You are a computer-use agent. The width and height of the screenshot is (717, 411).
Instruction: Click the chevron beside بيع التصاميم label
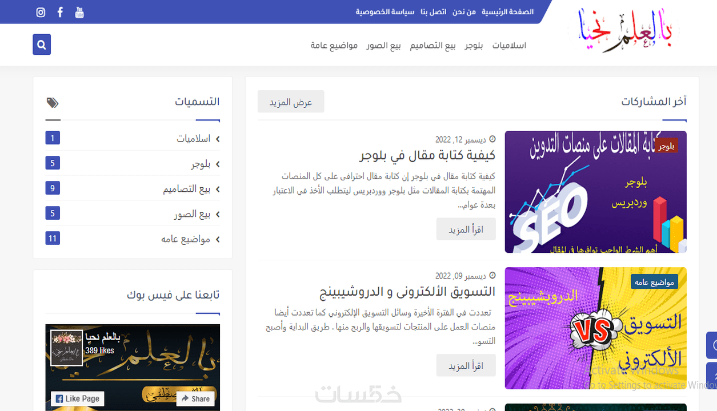(218, 189)
